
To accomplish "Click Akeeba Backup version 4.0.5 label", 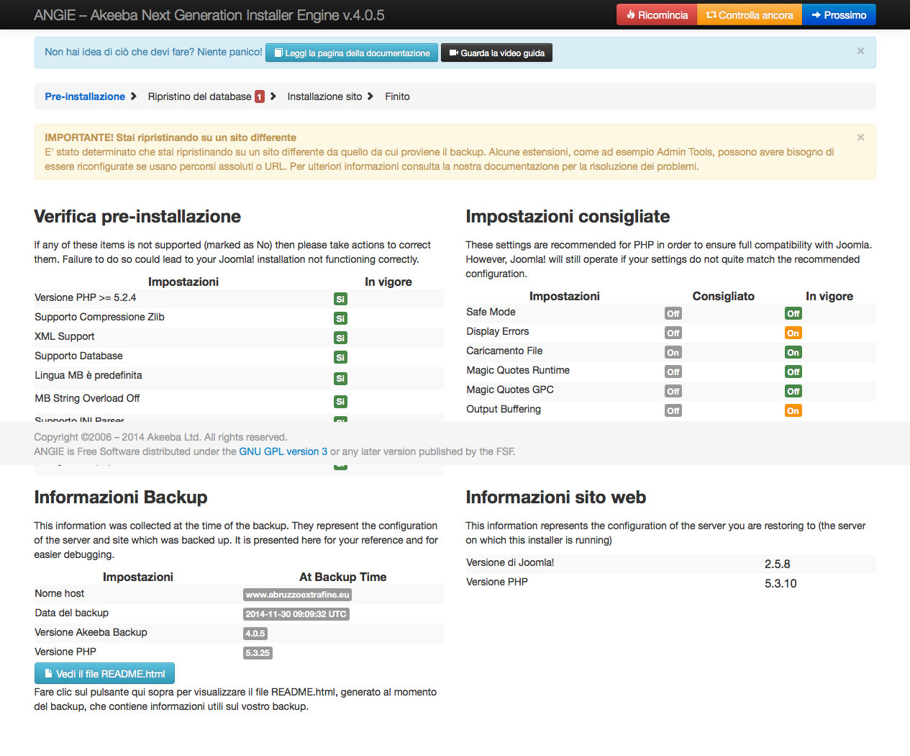I will tap(255, 634).
